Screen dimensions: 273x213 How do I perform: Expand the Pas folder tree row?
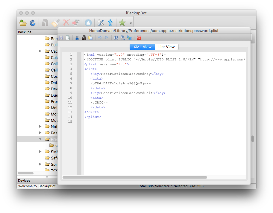pyautogui.click(x=40, y=133)
